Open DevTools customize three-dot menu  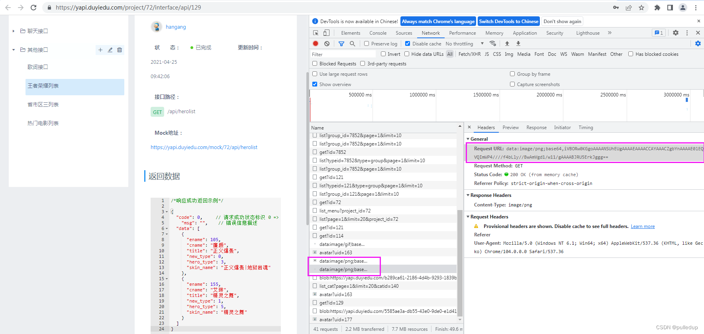pyautogui.click(x=687, y=33)
